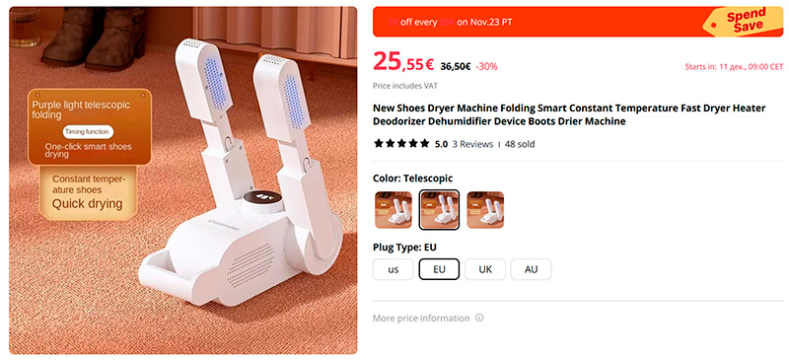Click the info icon beside More price information
The height and width of the screenshot is (360, 789).
click(479, 319)
